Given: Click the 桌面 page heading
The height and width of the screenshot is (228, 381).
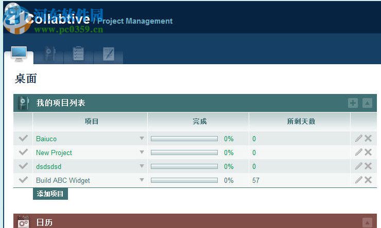Looking at the screenshot, I should click(26, 79).
